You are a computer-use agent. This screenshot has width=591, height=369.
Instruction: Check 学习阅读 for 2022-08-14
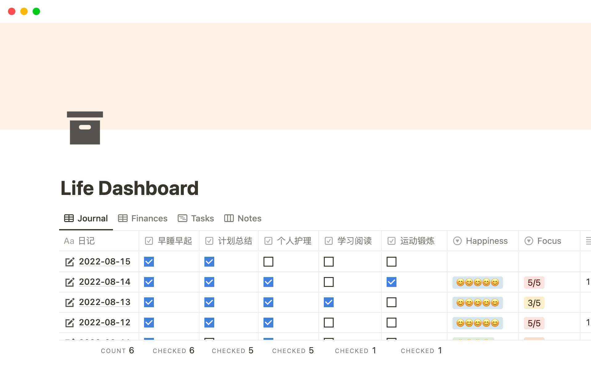click(x=329, y=282)
